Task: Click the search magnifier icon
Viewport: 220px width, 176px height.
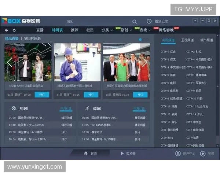Action: 134,22
